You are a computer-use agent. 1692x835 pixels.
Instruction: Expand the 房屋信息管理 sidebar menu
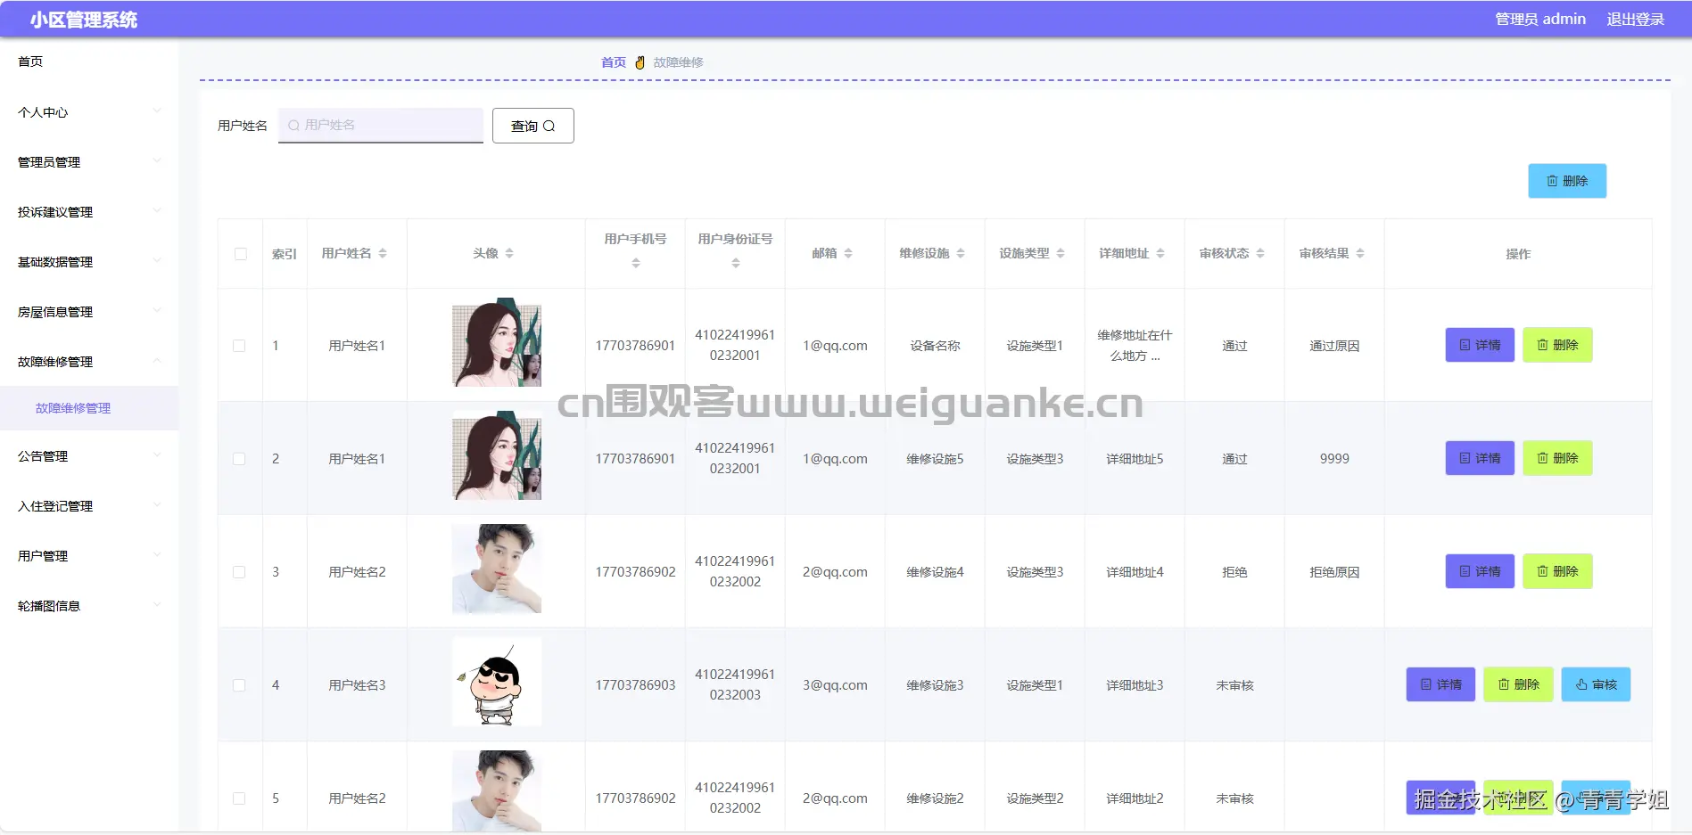click(x=89, y=312)
